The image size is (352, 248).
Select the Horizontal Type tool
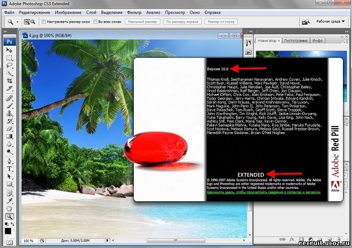click(9, 169)
